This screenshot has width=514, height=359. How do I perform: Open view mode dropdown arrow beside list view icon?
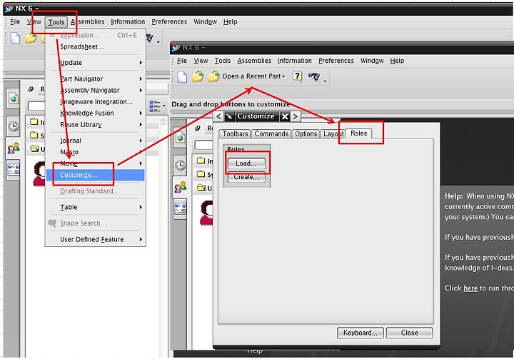[164, 106]
